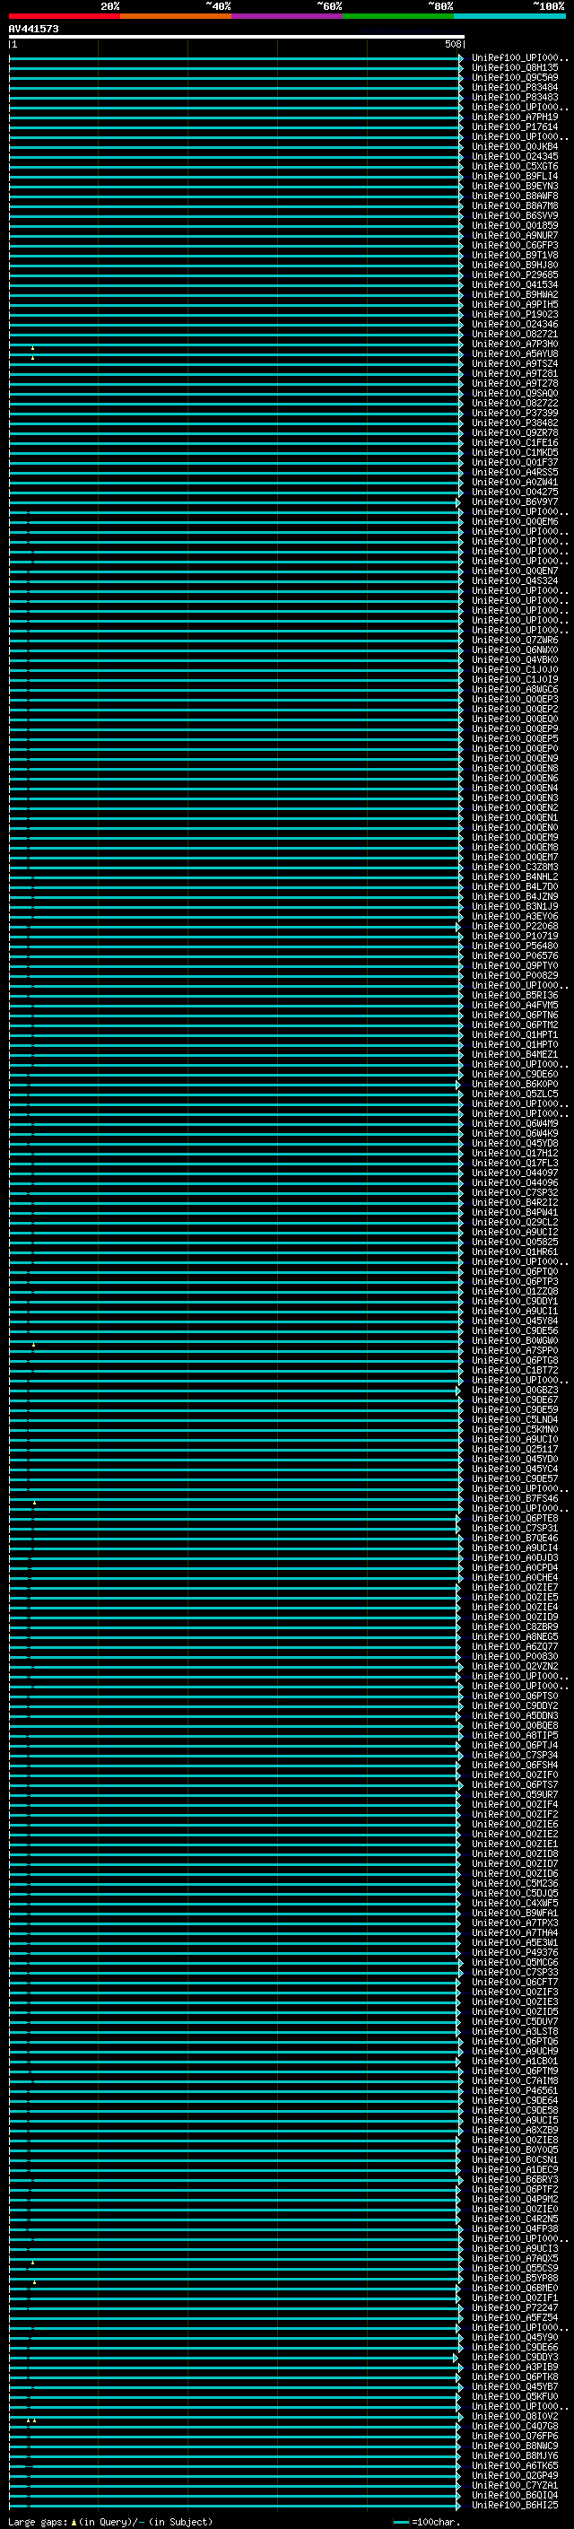Click label UniRef100_O24345
The height and width of the screenshot is (2529, 574).
515,156
